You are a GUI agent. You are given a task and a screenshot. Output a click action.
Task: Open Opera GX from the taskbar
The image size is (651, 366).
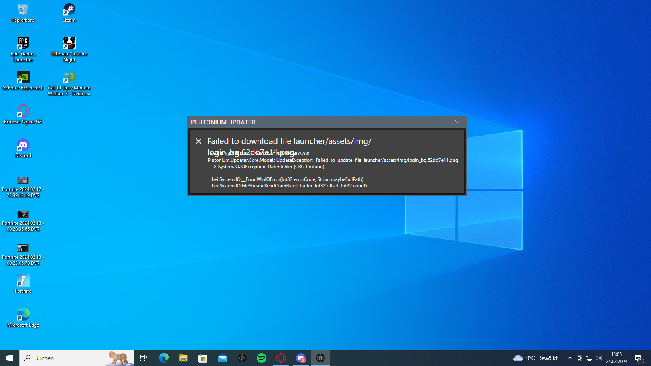coord(281,358)
